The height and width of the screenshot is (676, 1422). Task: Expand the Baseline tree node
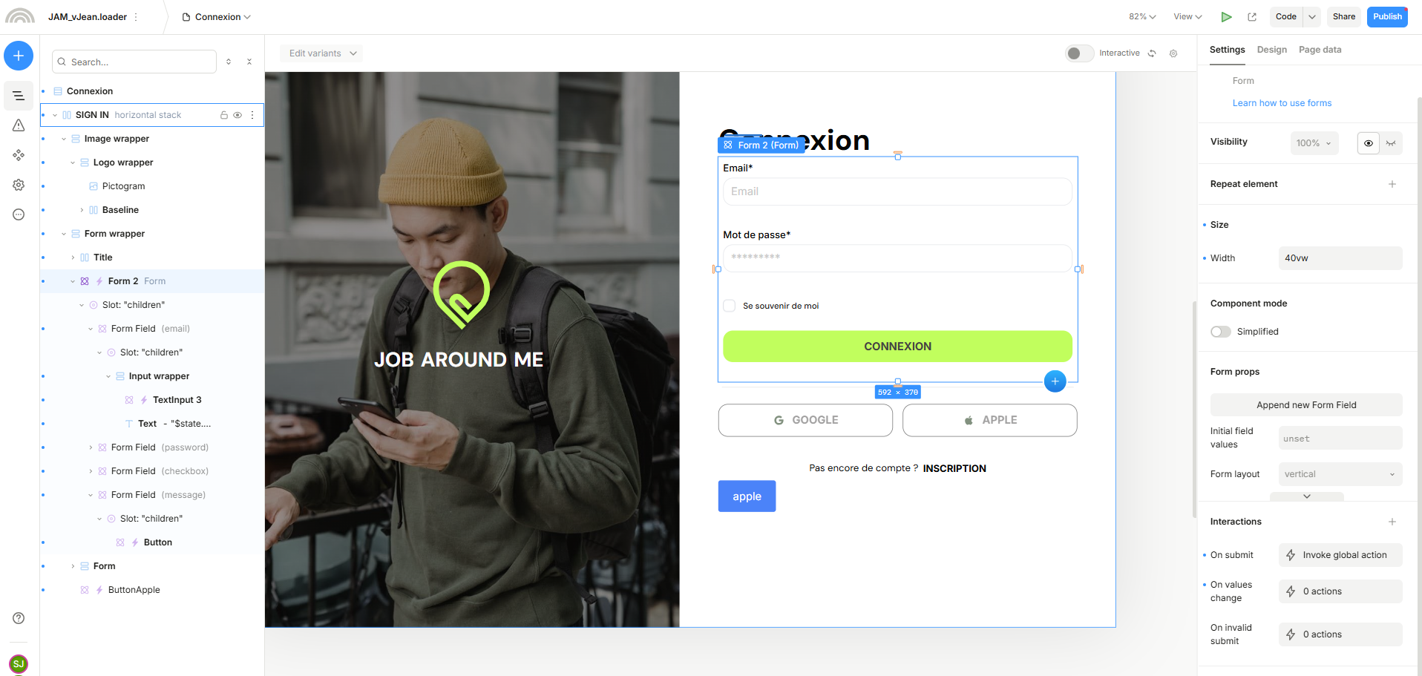tap(82, 210)
